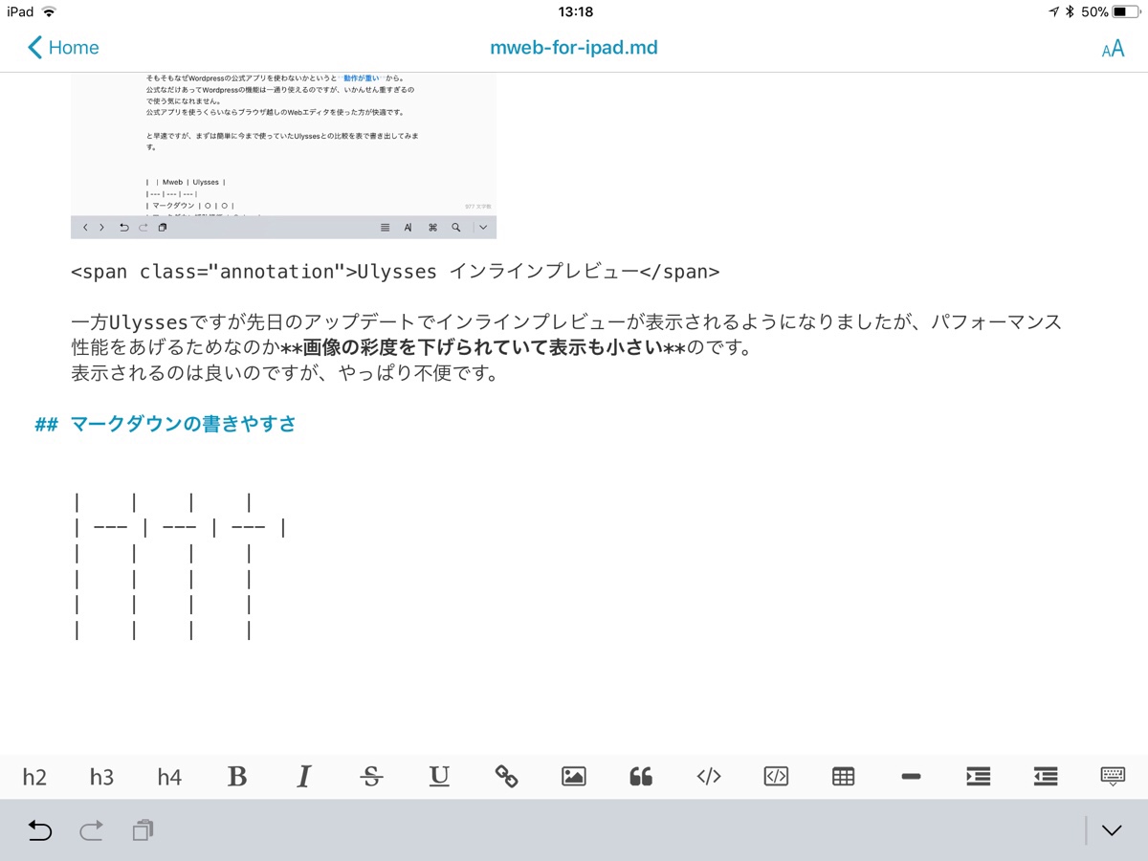Insert a code block
The image size is (1148, 861).
click(x=776, y=777)
